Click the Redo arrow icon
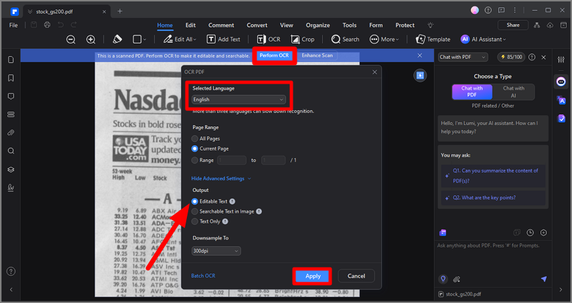This screenshot has width=572, height=303. pyautogui.click(x=74, y=25)
